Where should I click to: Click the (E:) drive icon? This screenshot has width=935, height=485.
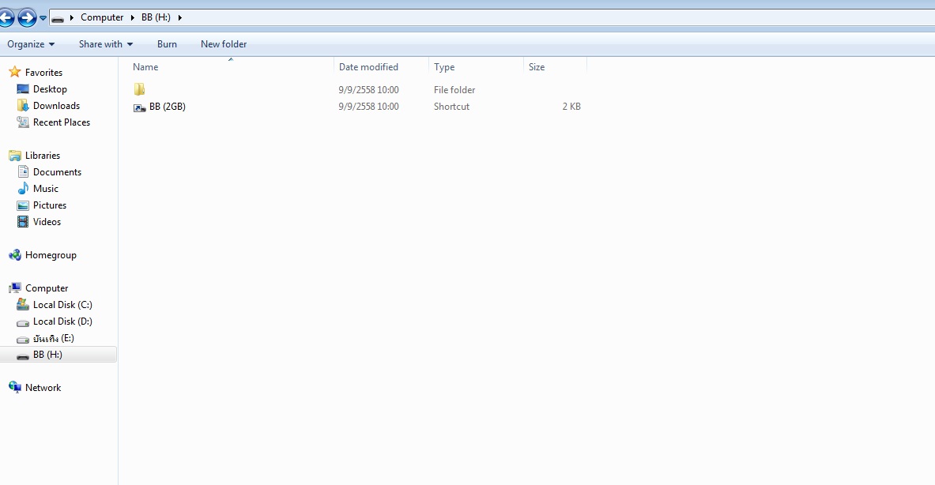[x=23, y=339]
